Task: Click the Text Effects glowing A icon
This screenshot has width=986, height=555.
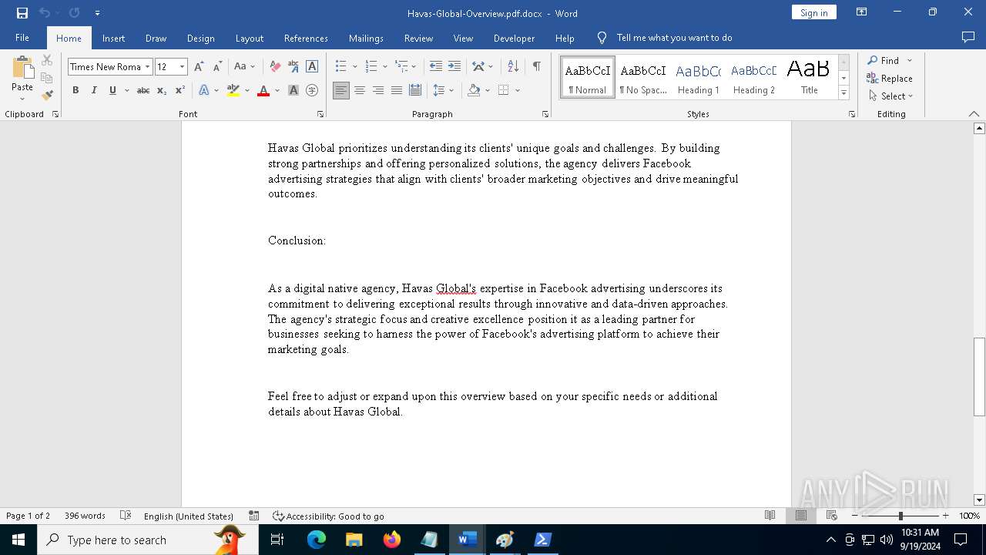Action: coord(204,91)
